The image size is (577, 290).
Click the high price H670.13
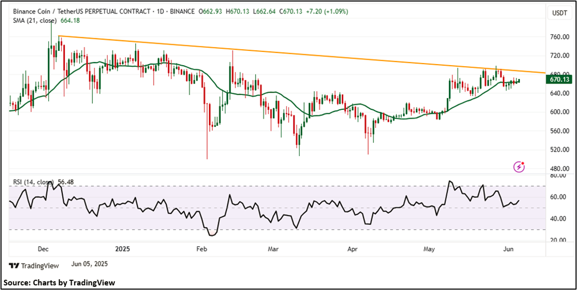click(x=238, y=12)
